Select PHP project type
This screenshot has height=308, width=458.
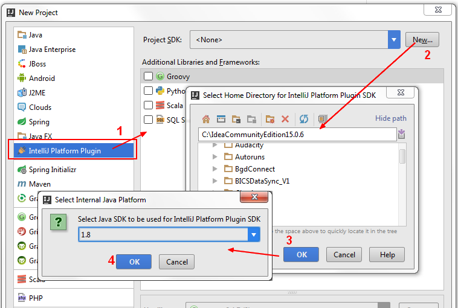click(x=74, y=298)
